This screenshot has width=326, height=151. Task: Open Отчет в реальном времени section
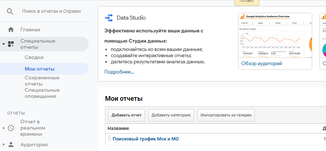click(x=33, y=128)
